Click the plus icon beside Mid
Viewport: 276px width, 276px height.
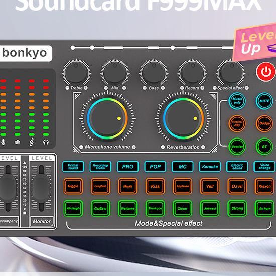pos(124,88)
